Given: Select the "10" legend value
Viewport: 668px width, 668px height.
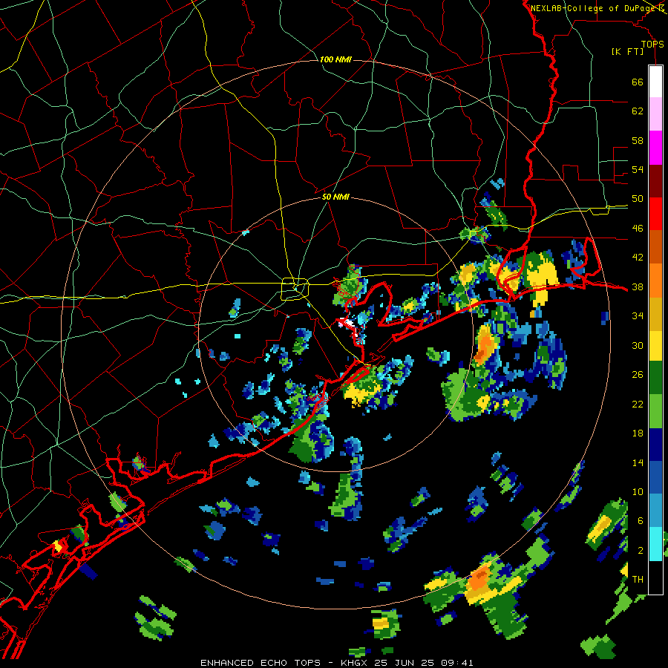Looking at the screenshot, I should coord(638,491).
